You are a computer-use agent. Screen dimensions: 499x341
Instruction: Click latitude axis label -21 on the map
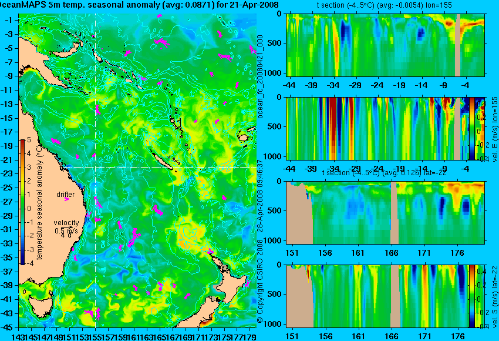8,160
